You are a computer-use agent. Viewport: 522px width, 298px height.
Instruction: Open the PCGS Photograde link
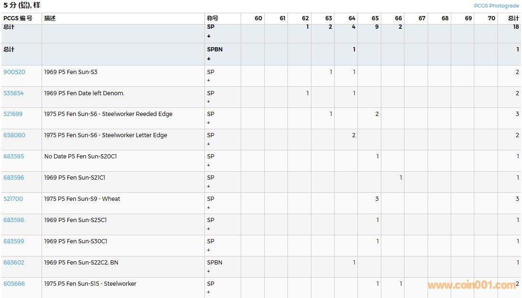coord(496,6)
